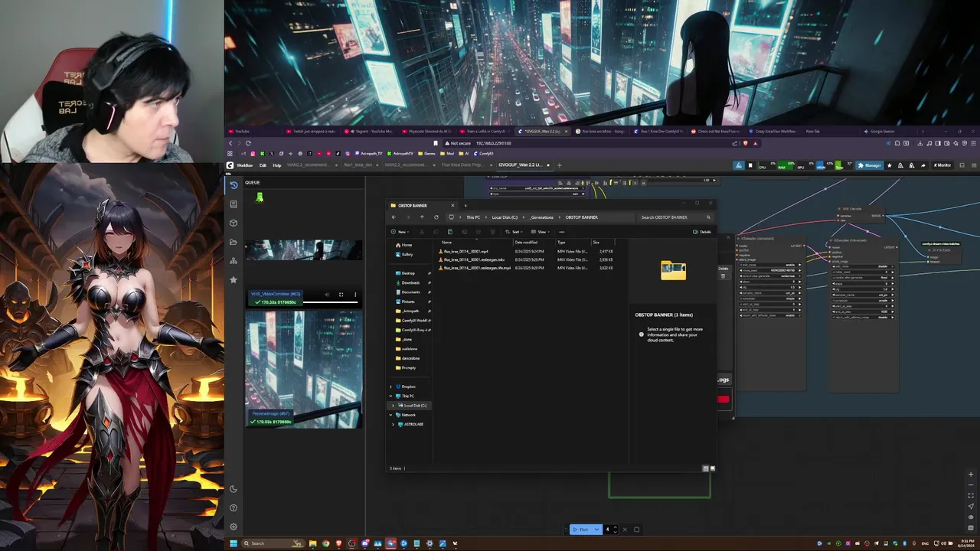The image size is (980, 551).
Task: Click the star bookmarks icon in ComfyUI sidebar
Action: click(x=234, y=280)
